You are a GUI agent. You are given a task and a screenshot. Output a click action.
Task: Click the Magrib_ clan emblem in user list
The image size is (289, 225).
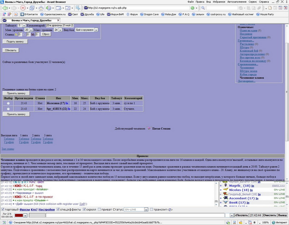click(225, 185)
